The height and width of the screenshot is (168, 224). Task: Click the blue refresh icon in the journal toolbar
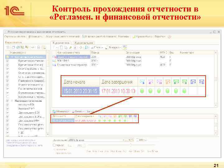coord(86,47)
